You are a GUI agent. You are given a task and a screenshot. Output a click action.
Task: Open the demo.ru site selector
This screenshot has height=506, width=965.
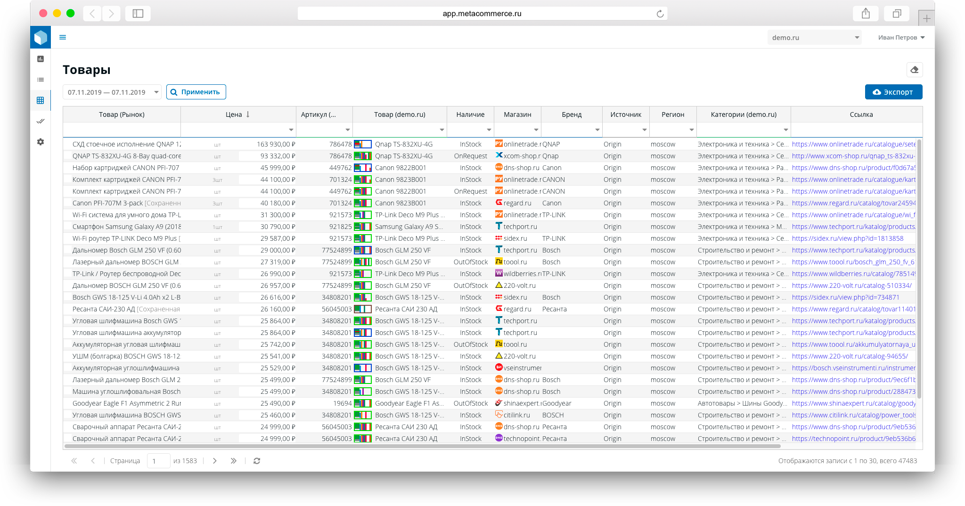(x=814, y=38)
